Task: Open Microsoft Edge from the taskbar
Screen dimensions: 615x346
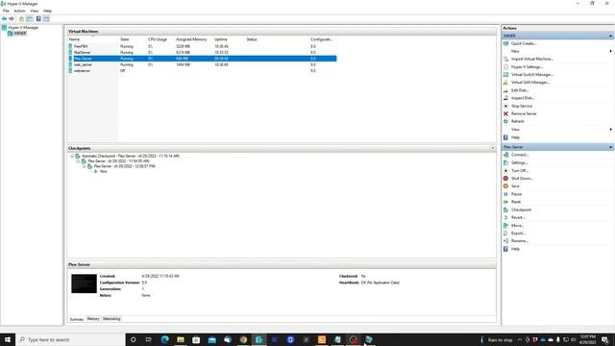Action: pyautogui.click(x=164, y=339)
